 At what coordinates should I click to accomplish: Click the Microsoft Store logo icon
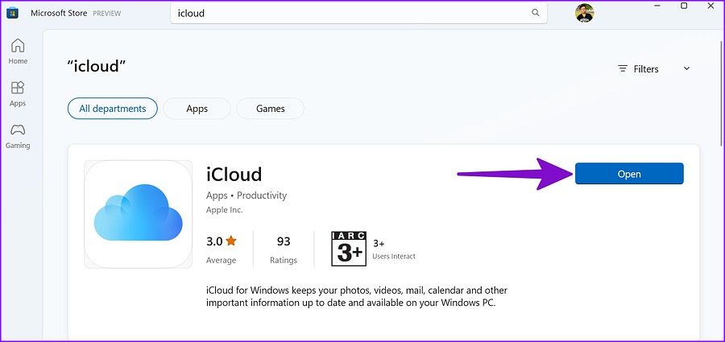[x=12, y=13]
